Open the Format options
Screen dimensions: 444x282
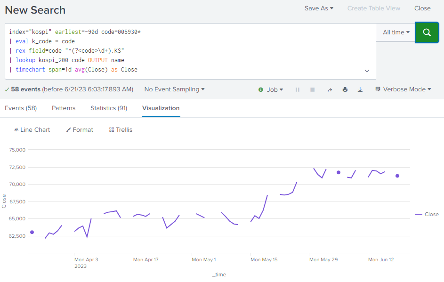tap(80, 129)
